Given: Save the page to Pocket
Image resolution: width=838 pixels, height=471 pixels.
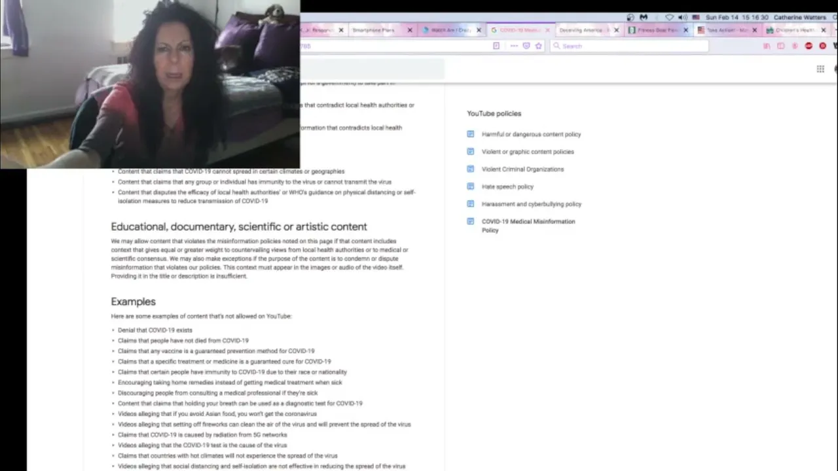Looking at the screenshot, I should pos(526,46).
